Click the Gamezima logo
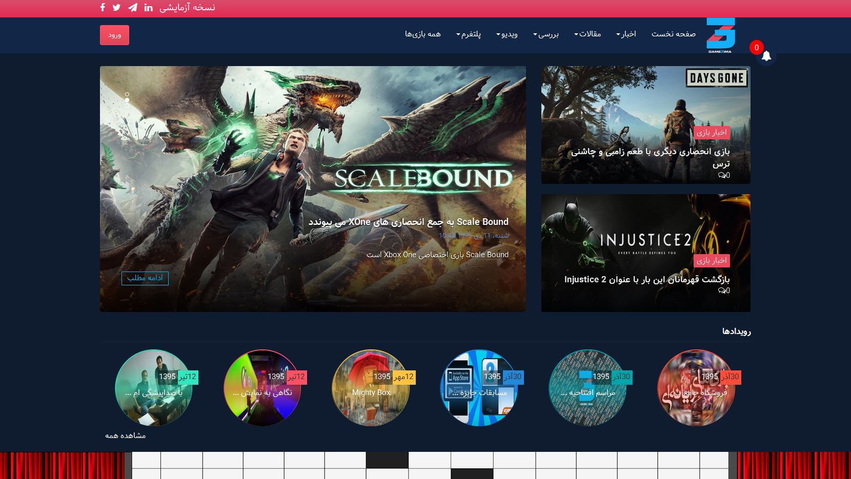 [x=720, y=35]
